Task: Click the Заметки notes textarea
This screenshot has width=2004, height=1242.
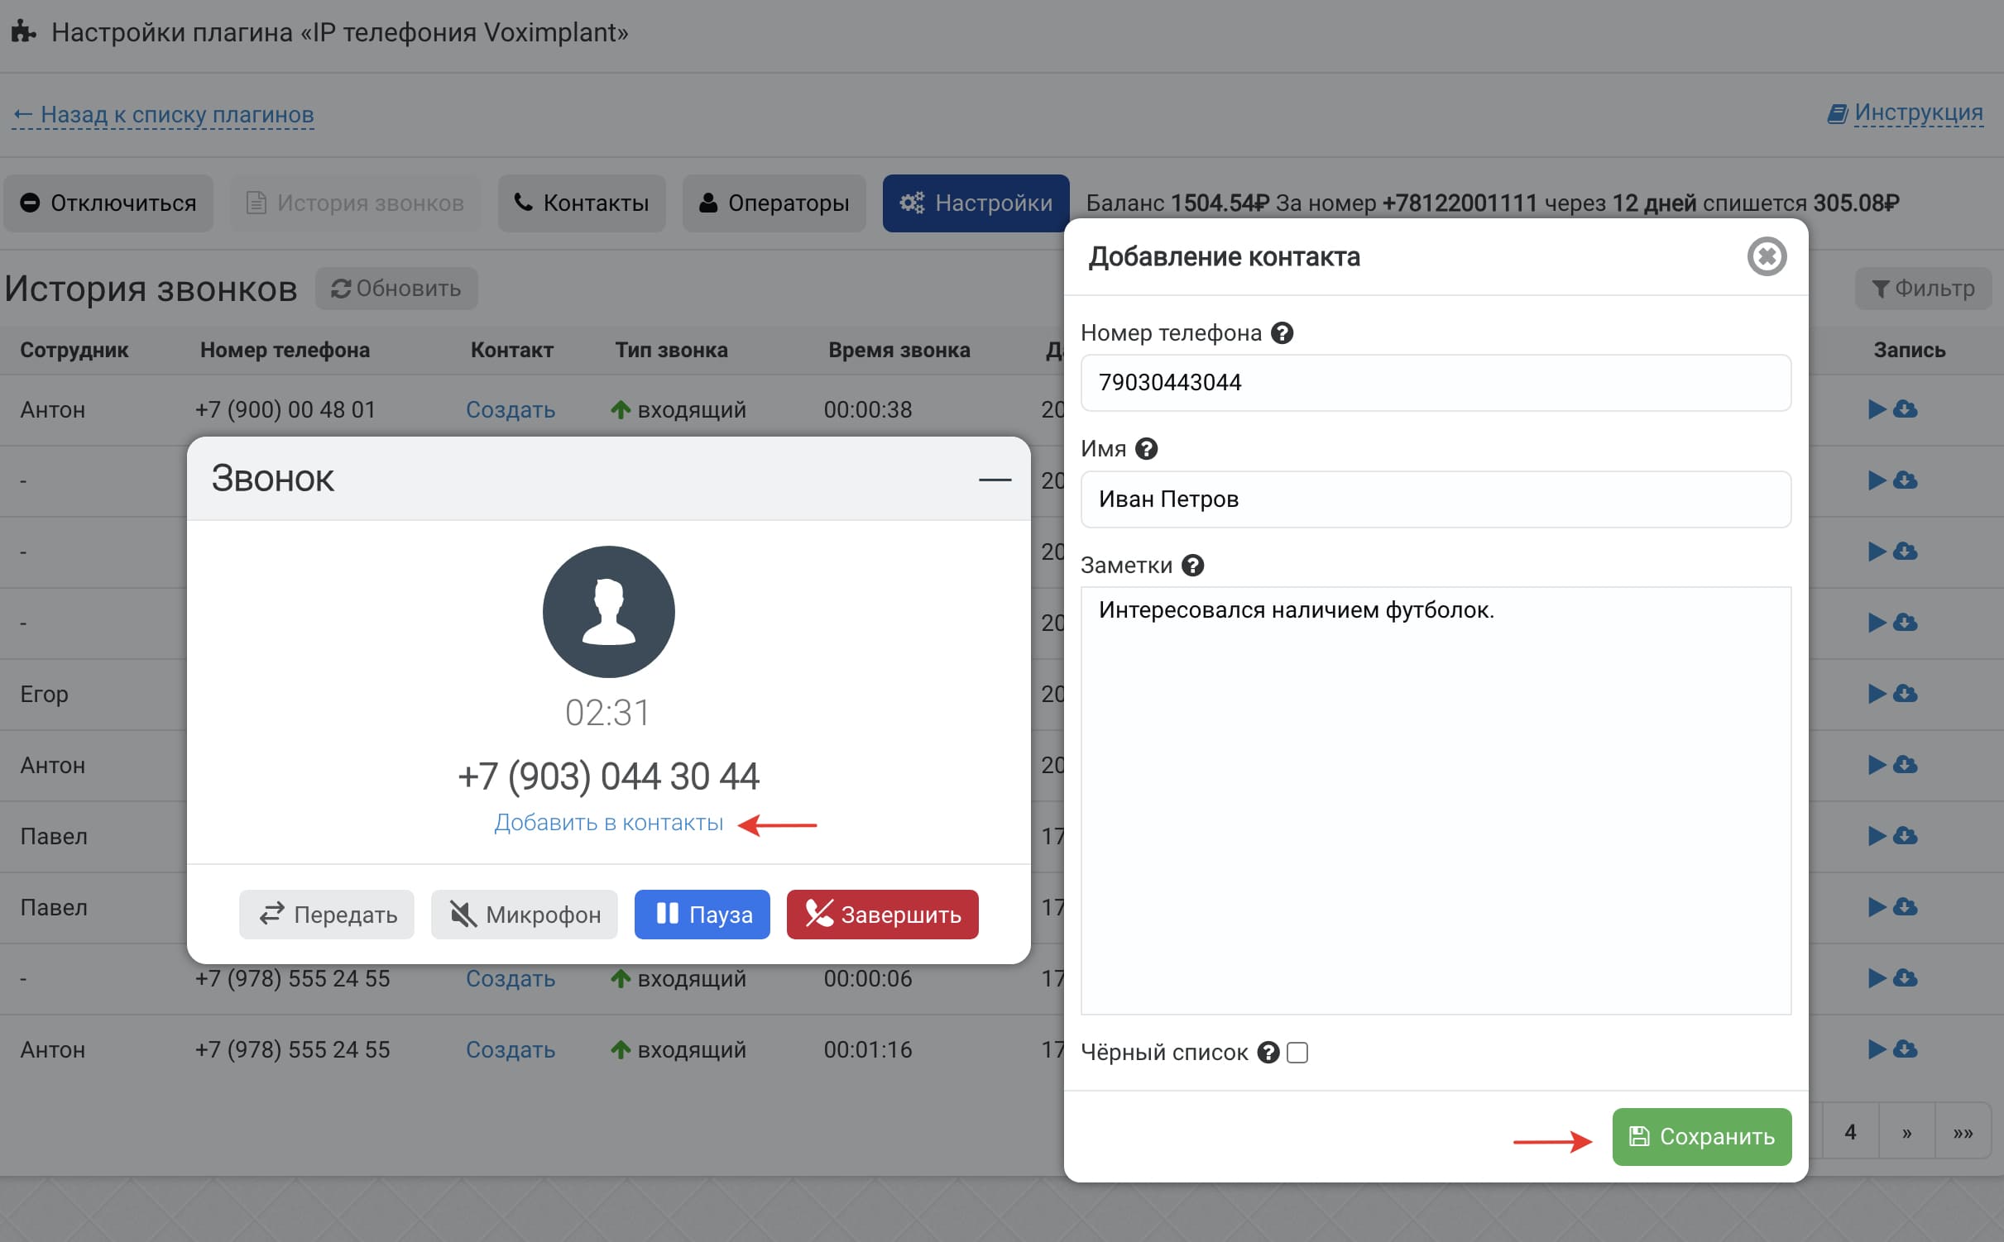Action: [1436, 800]
